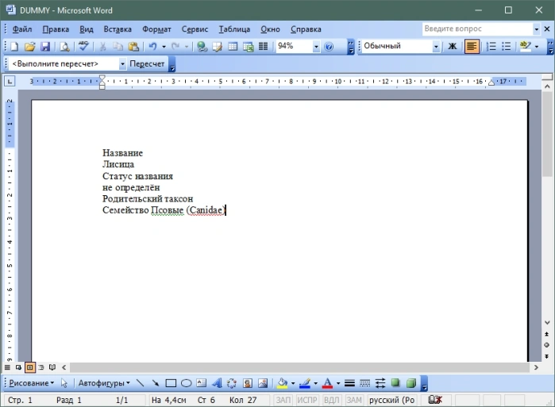555x407 pixels.
Task: Expand the zoom 94% dropdown
Action: coord(316,46)
